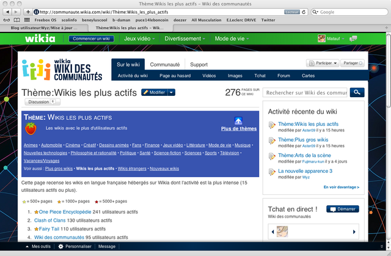Go forward with Safari forward arrow
The image size is (391, 256).
(x=16, y=12)
